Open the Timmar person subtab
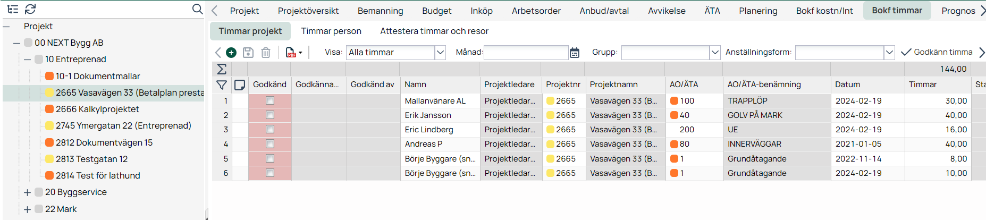 [x=331, y=31]
